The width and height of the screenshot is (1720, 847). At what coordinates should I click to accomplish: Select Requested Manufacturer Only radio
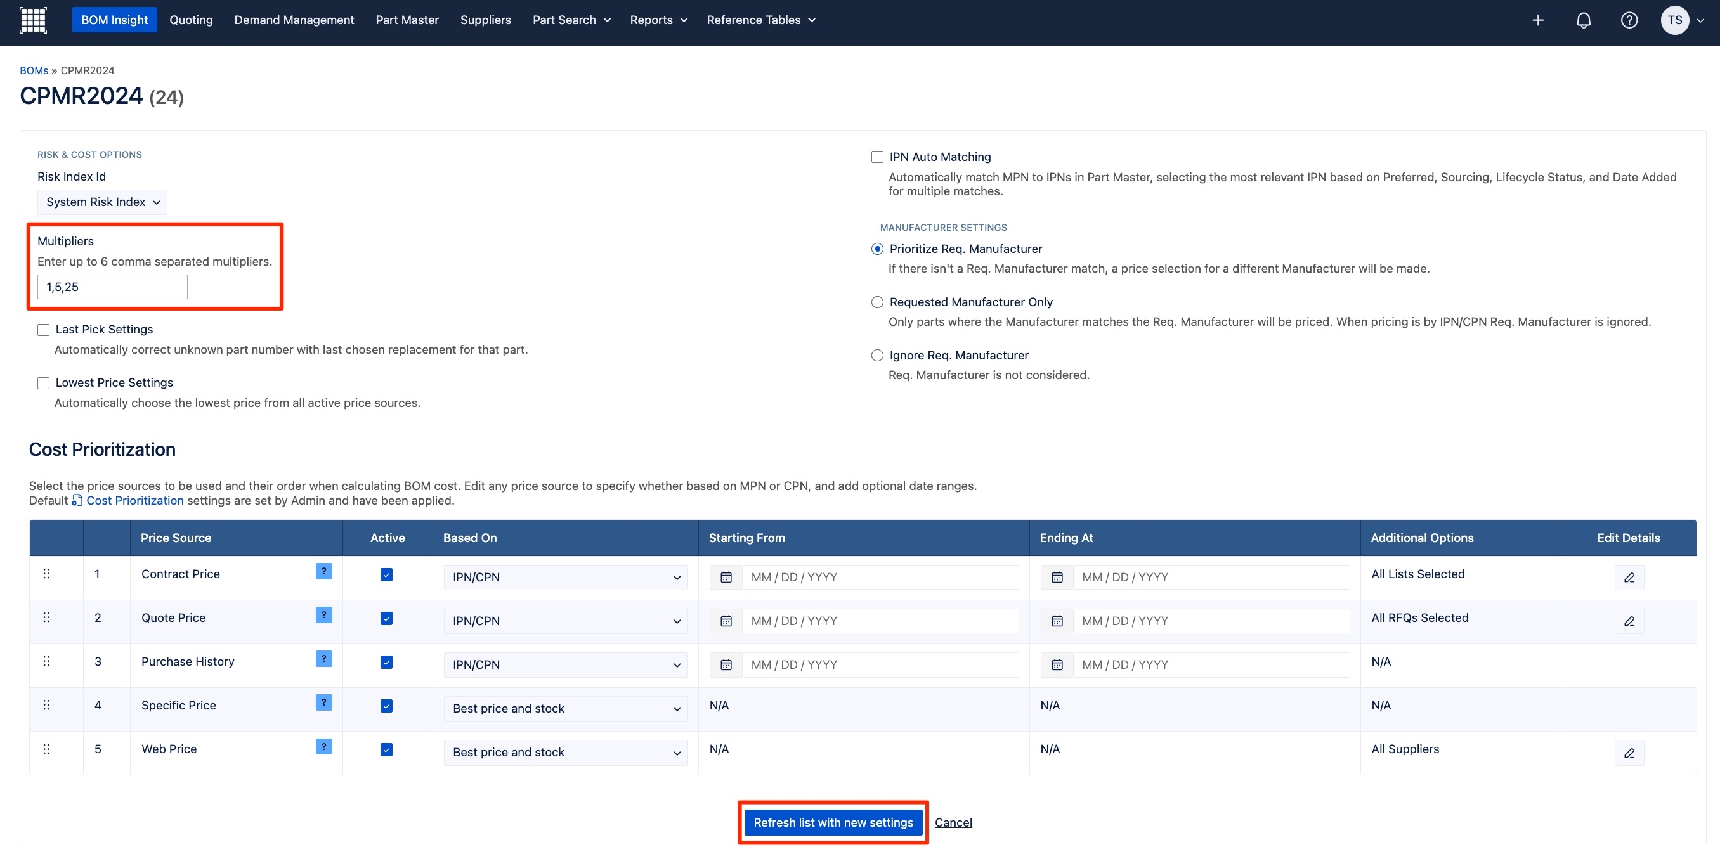(x=877, y=302)
